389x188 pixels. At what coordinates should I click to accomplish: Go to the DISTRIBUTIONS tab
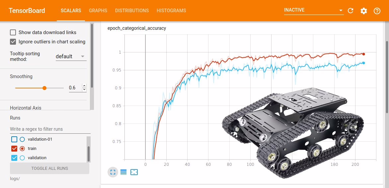132,11
